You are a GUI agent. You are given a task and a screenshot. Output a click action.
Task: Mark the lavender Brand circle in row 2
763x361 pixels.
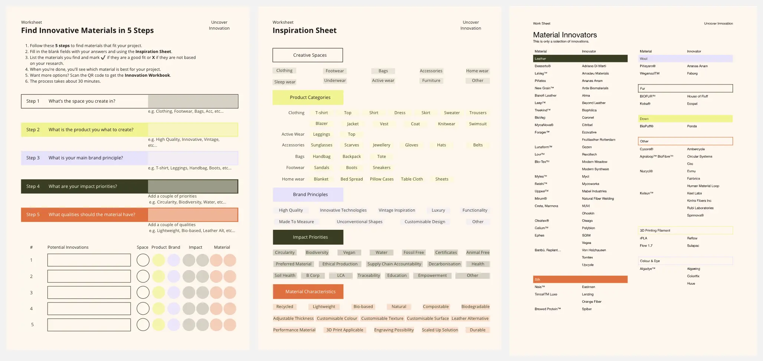point(173,276)
